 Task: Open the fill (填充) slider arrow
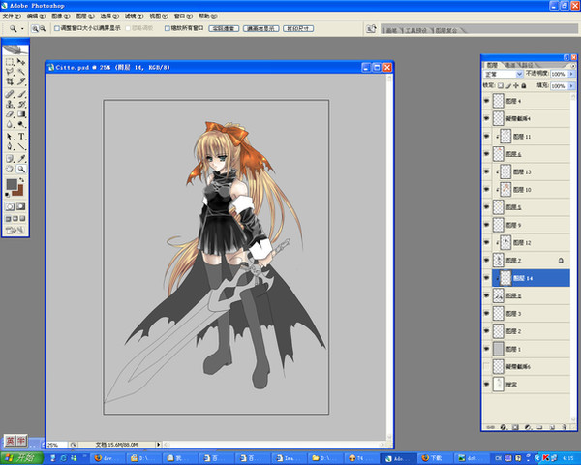pyautogui.click(x=571, y=85)
